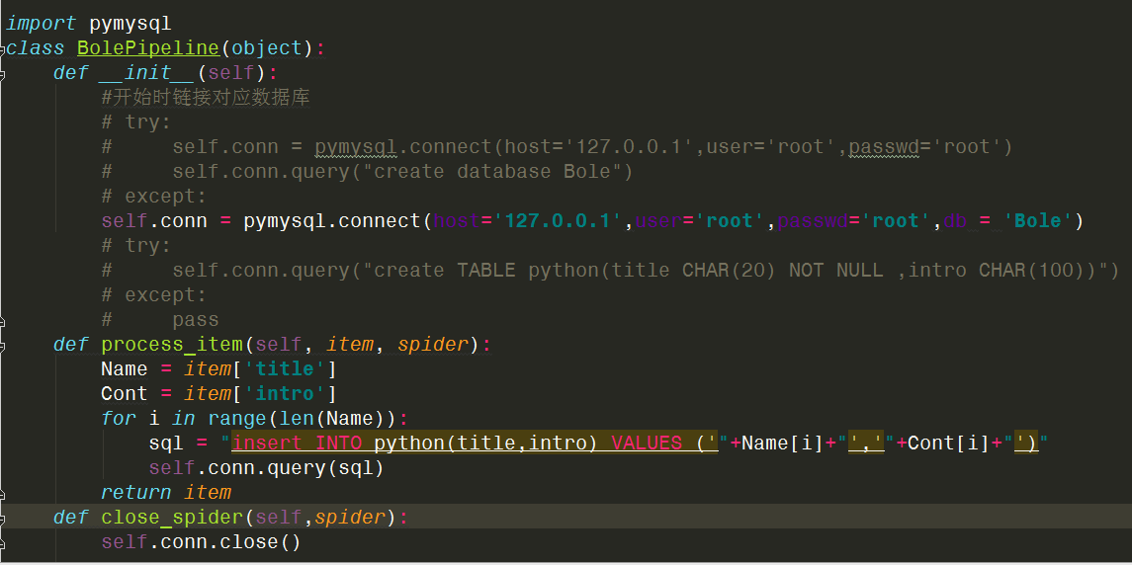1132x565 pixels.
Task: Click host='127.0.0.1' in the active connect line
Action: pos(529,221)
